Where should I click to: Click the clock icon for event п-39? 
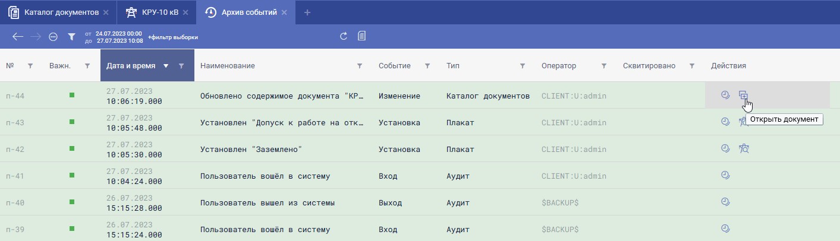tap(725, 229)
